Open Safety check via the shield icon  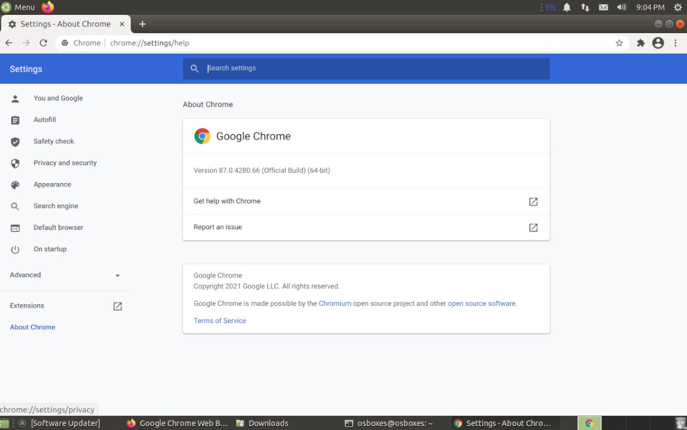point(14,141)
